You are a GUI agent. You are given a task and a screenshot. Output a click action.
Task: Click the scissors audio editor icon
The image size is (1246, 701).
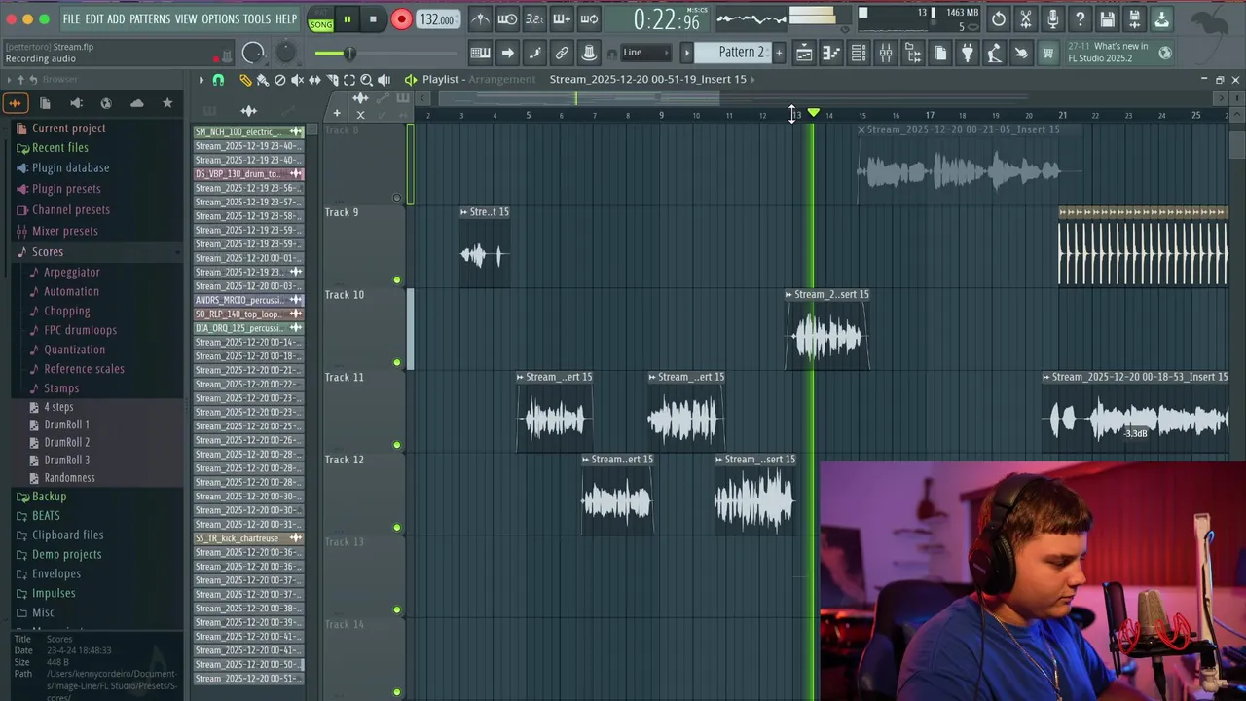click(1026, 19)
